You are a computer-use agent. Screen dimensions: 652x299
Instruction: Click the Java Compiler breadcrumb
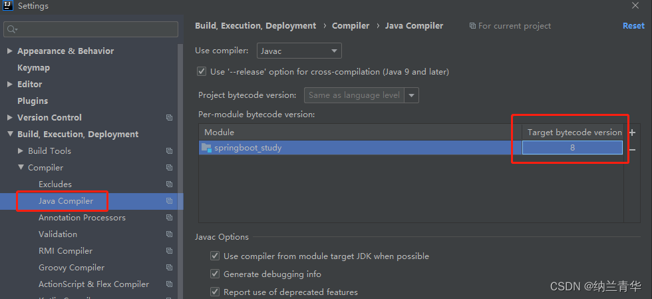pyautogui.click(x=414, y=26)
